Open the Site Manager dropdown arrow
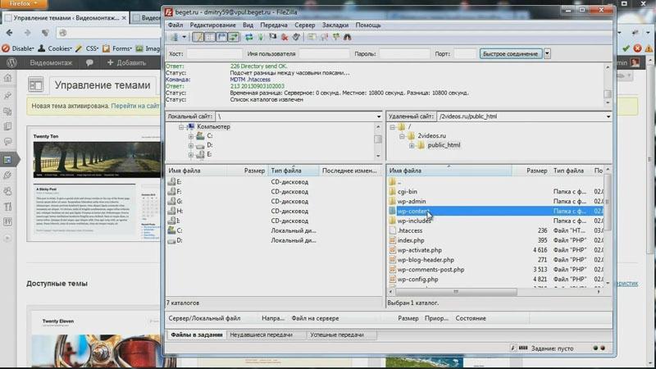The height and width of the screenshot is (369, 656). [x=184, y=37]
